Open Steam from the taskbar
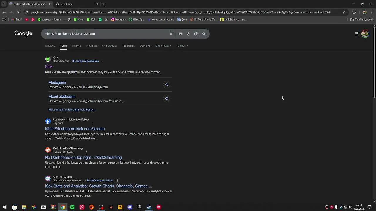Viewport: 376px width, 211px height. [x=149, y=207]
